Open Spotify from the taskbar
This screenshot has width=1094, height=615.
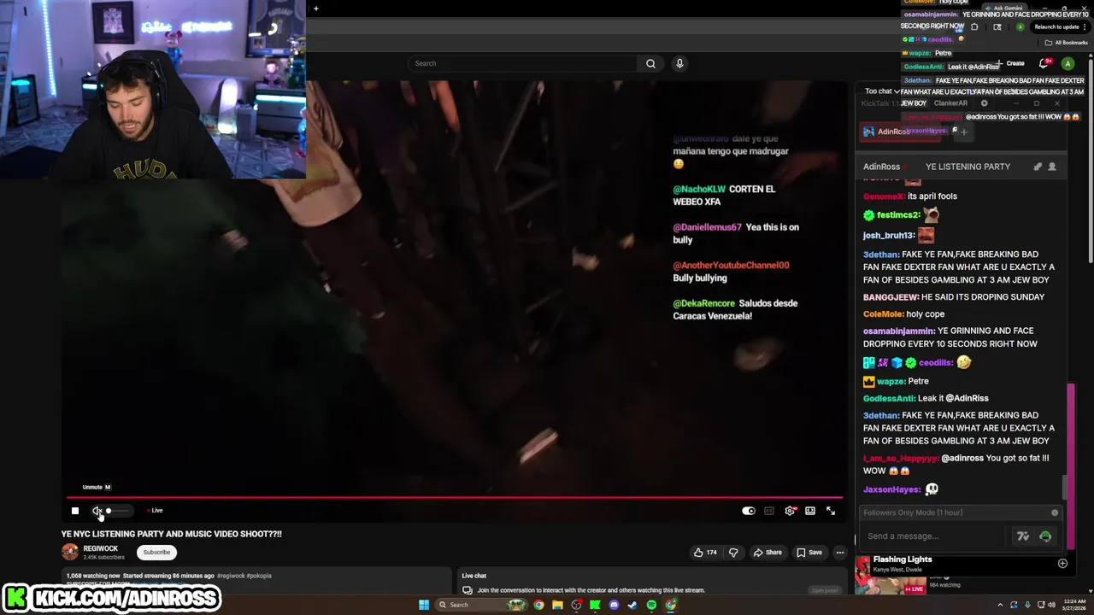651,605
